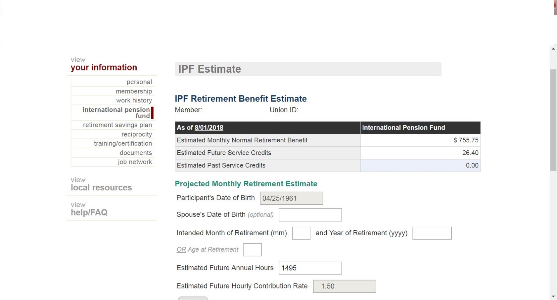Navigate to reciprocity section
The height and width of the screenshot is (300, 557).
click(x=137, y=134)
